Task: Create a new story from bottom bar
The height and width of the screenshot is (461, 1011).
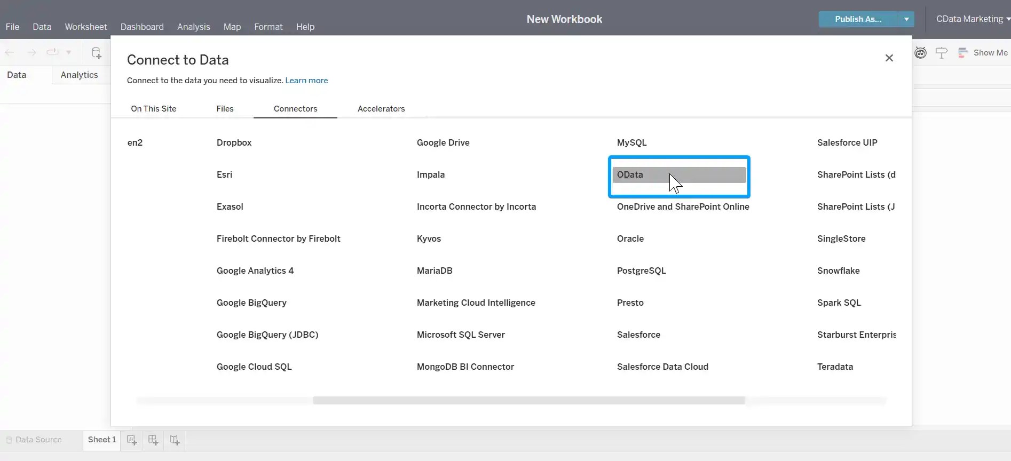Action: 175,440
